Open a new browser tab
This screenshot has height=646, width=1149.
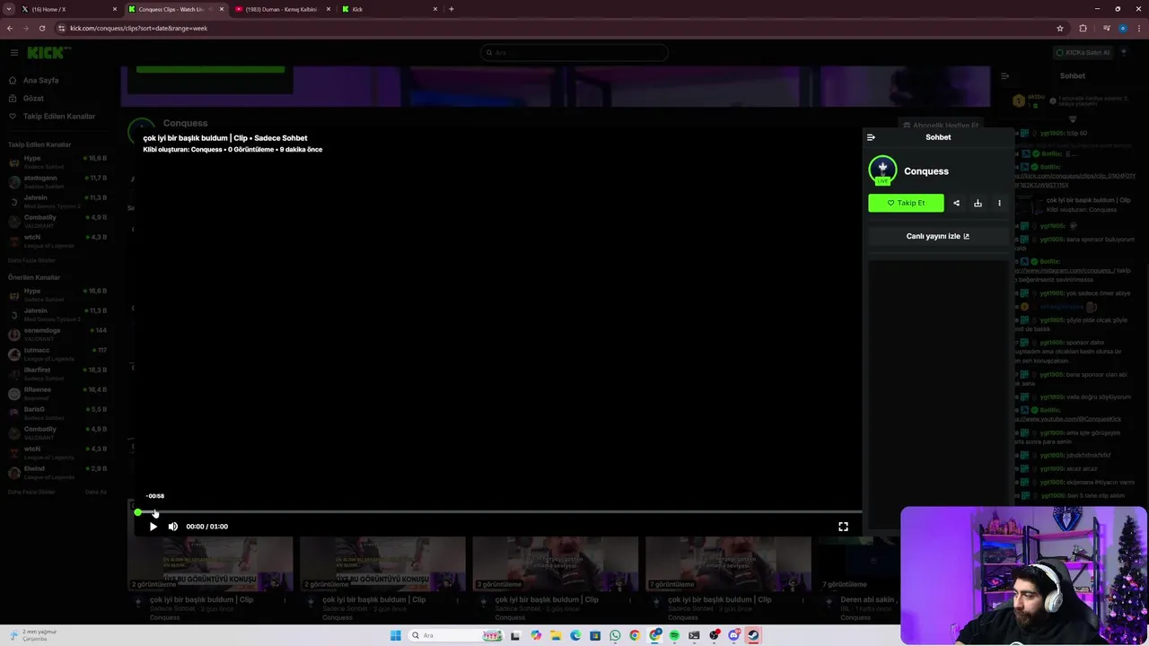click(x=452, y=9)
